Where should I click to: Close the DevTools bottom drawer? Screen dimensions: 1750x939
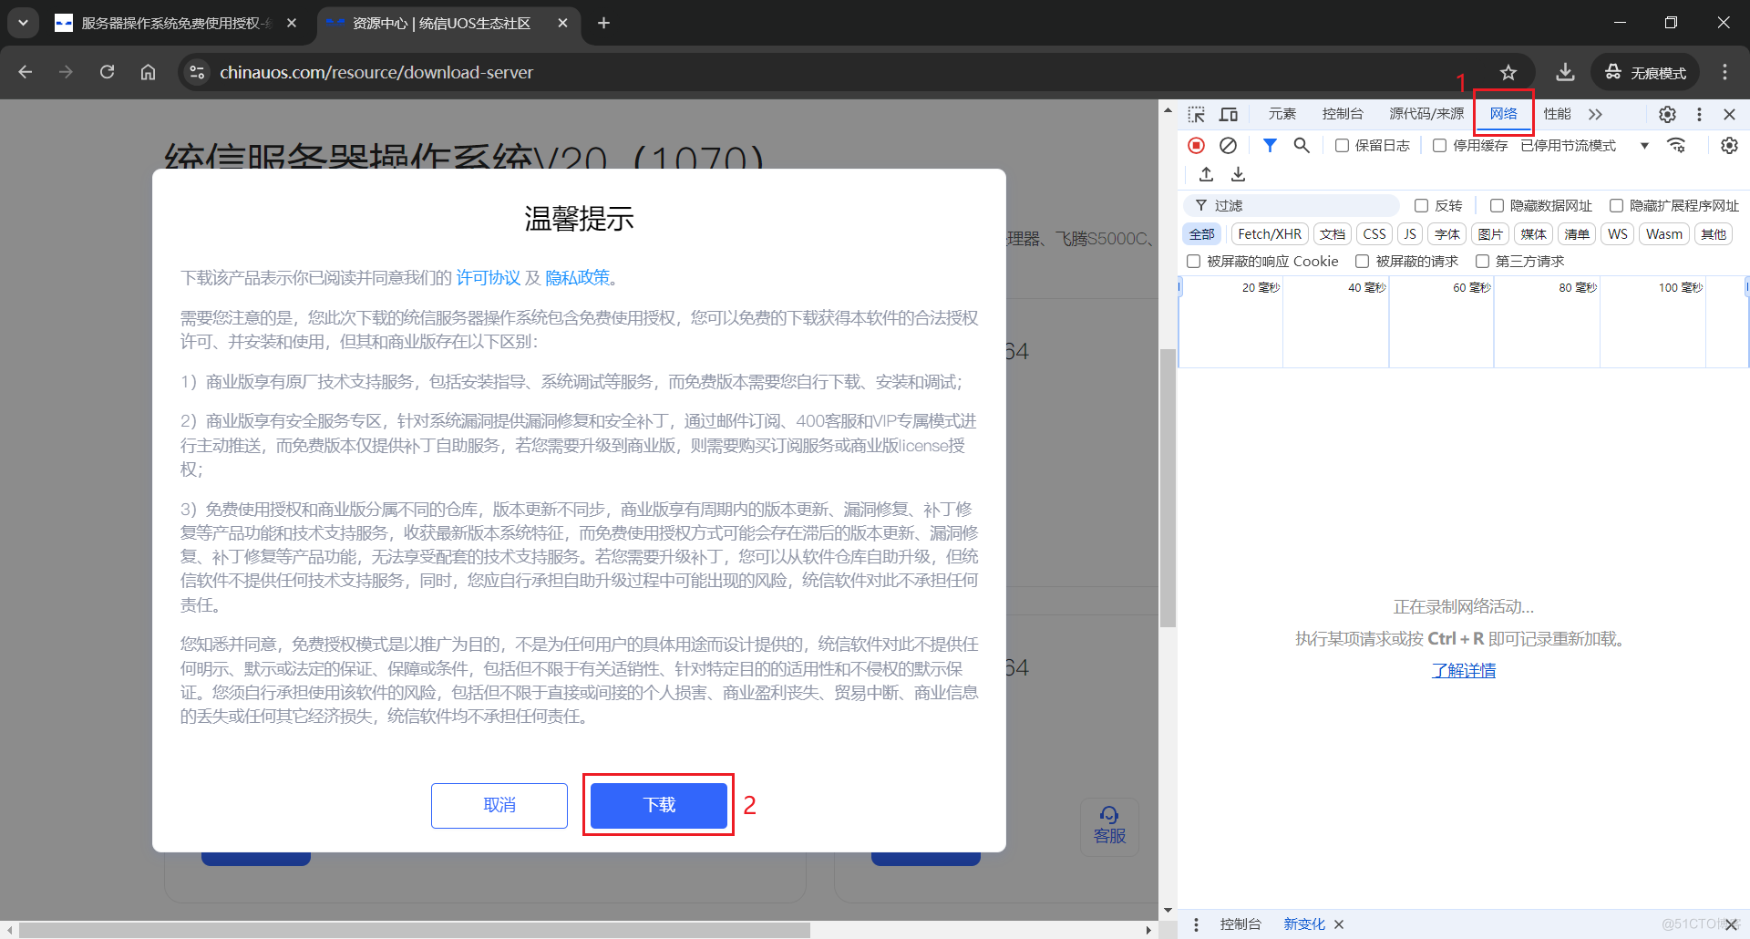1730,924
